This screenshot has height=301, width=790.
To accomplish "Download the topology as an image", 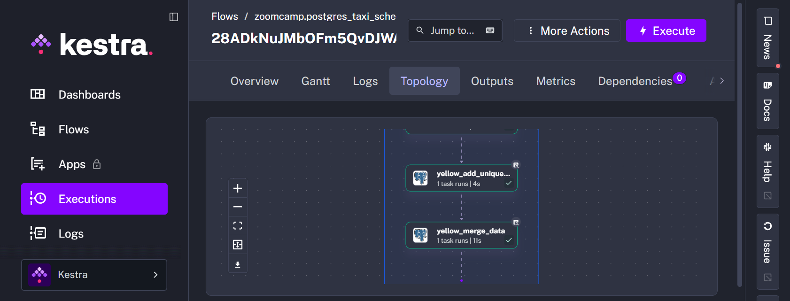I will [x=238, y=264].
